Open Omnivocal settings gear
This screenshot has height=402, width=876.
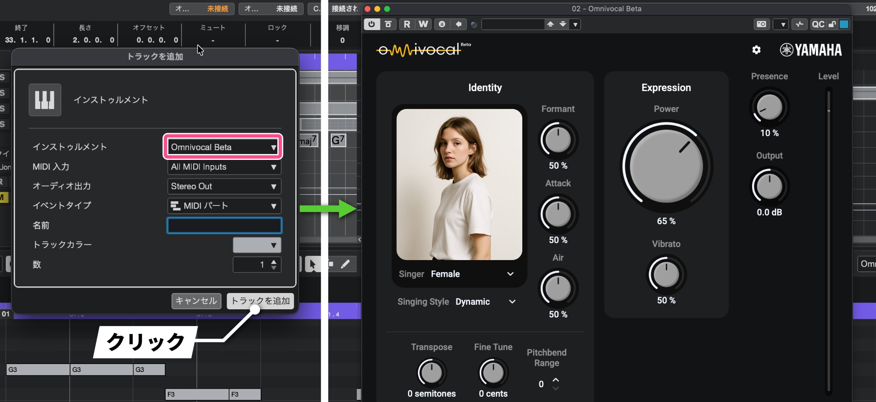click(x=756, y=50)
